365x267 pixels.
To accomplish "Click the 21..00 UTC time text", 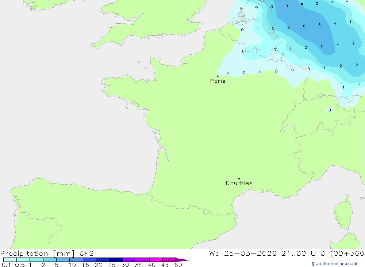I will coord(303,253).
